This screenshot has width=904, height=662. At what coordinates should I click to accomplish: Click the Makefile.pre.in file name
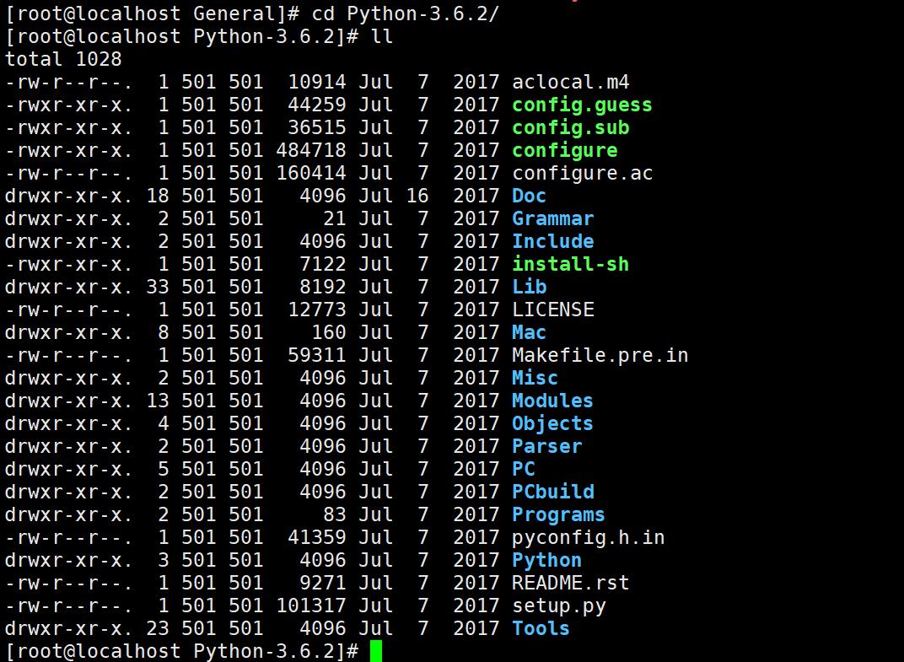[x=600, y=355]
